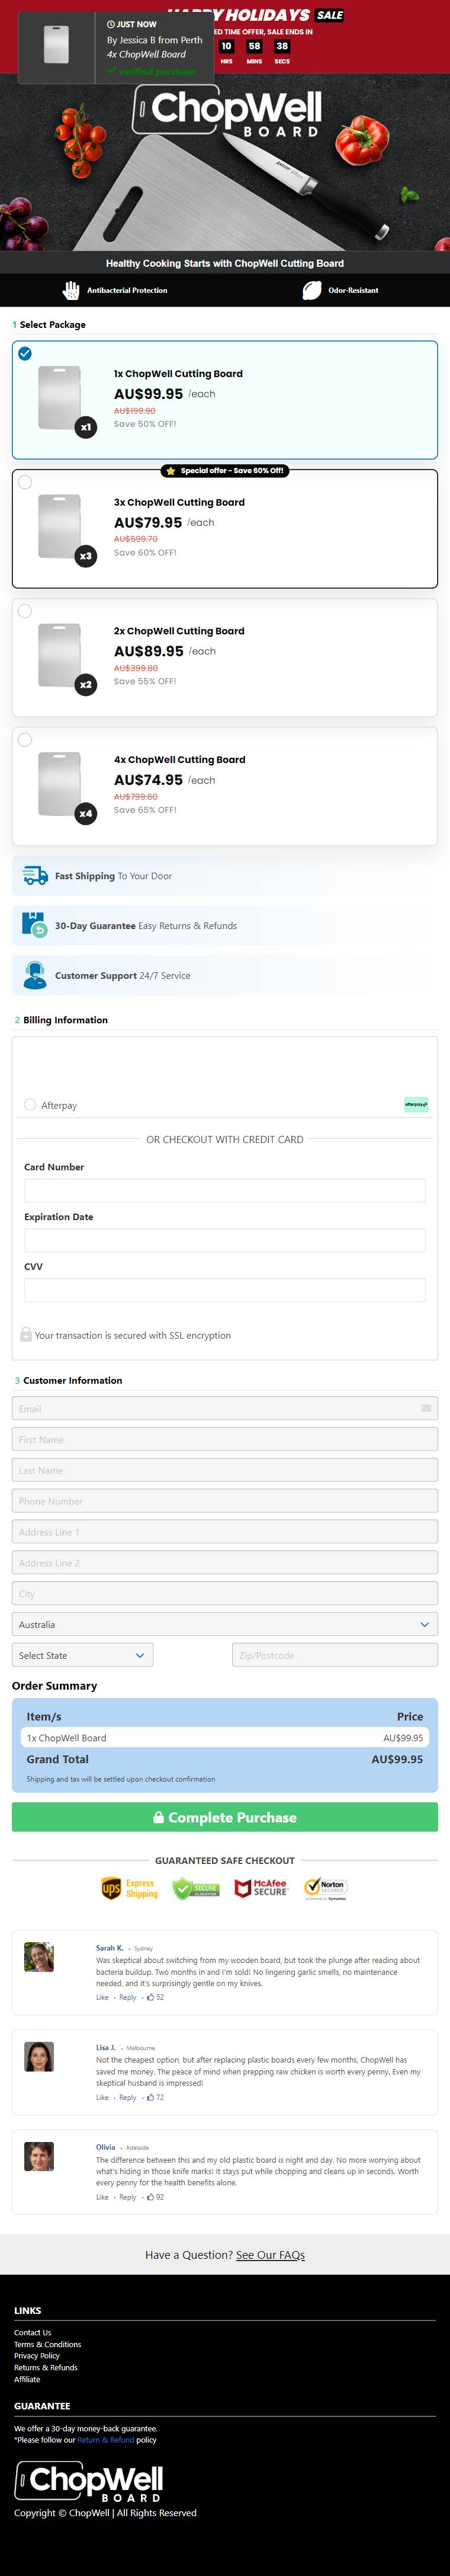Click the Complete Purchase button

coord(224,1817)
